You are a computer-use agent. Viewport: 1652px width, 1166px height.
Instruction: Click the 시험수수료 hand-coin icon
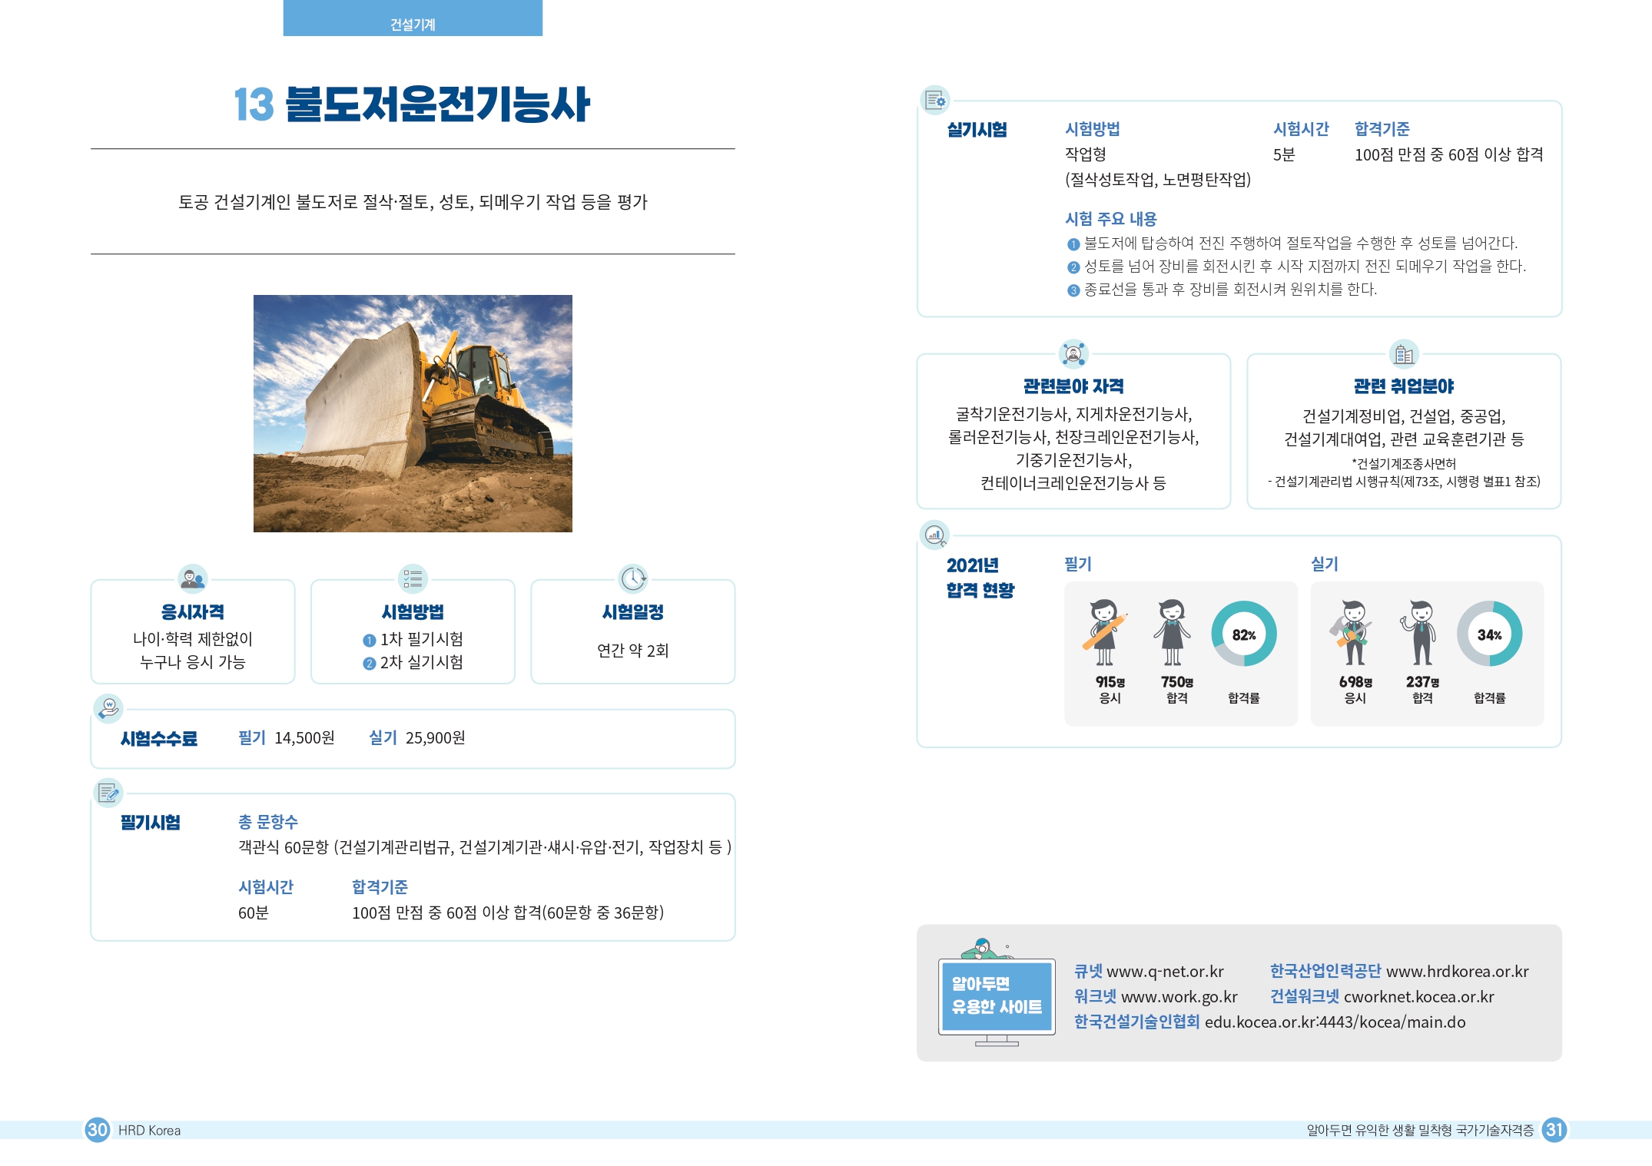108,707
